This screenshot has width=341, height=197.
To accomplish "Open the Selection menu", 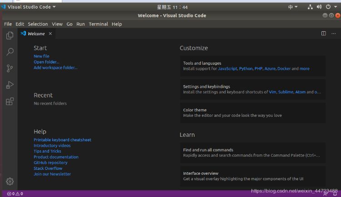I will pos(38,24).
